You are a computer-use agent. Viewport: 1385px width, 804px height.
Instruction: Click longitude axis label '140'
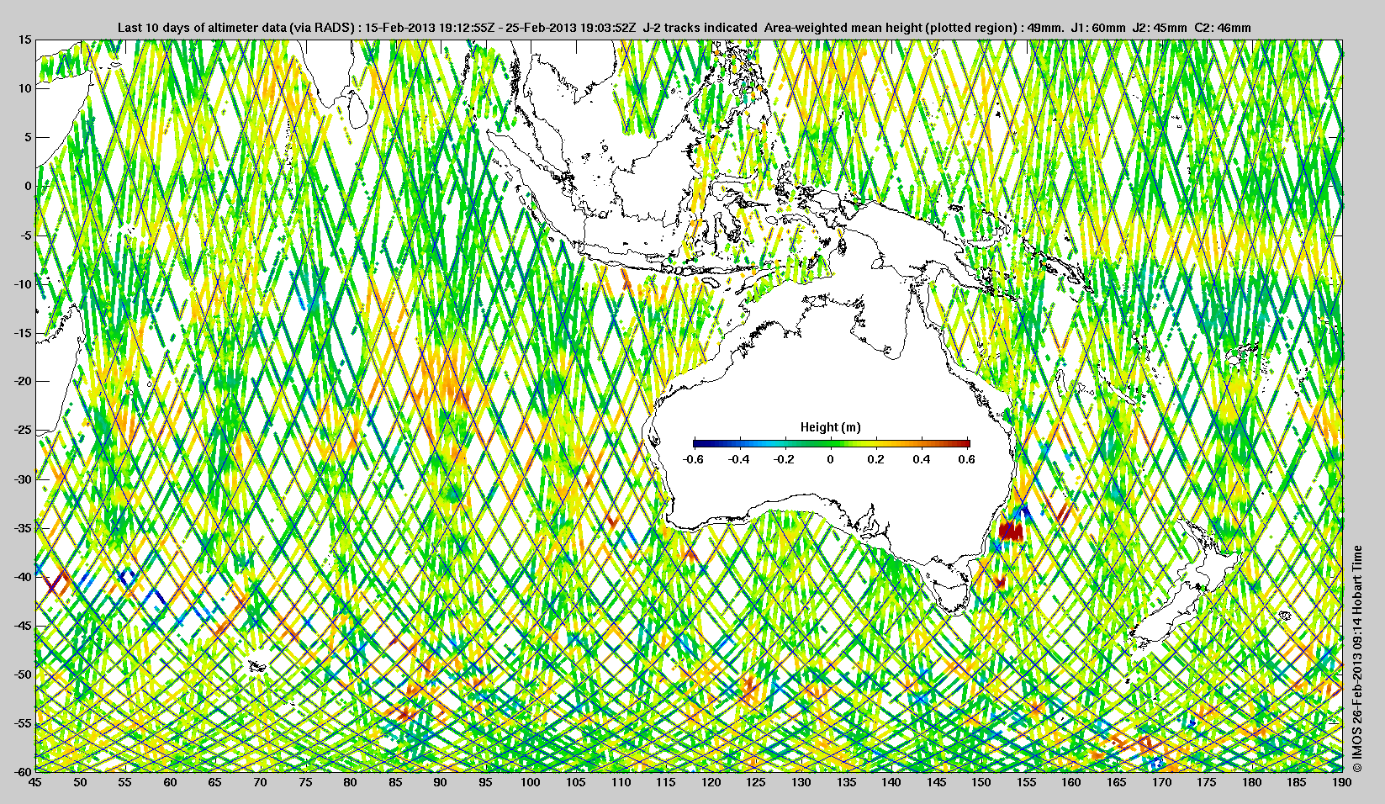point(891,782)
